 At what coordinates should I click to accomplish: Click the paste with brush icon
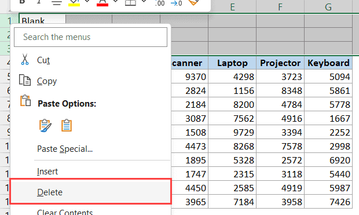click(x=45, y=125)
